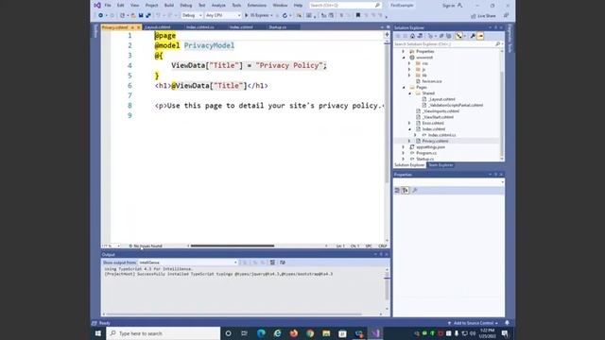Collapse the Pages folder node
605x340 pixels.
click(404, 88)
